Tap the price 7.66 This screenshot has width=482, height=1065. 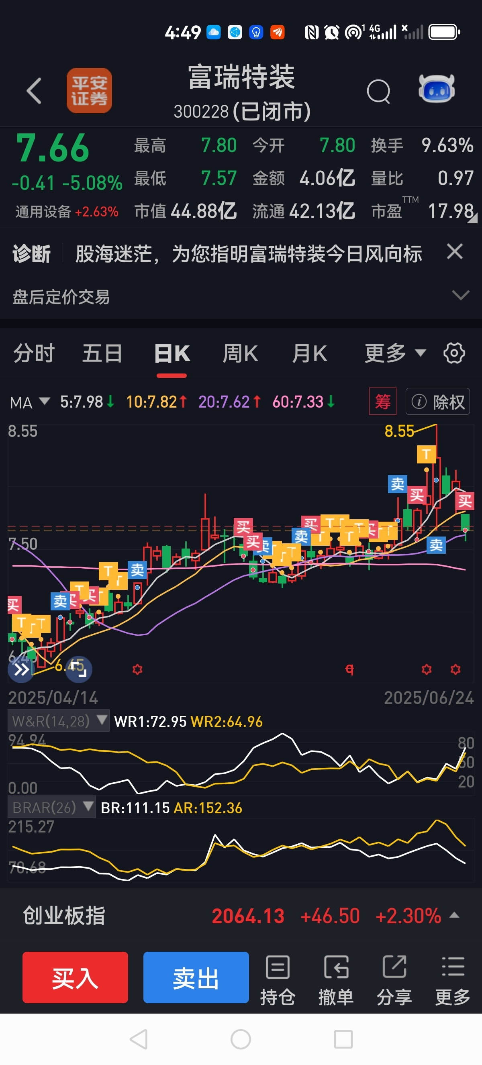coord(53,148)
